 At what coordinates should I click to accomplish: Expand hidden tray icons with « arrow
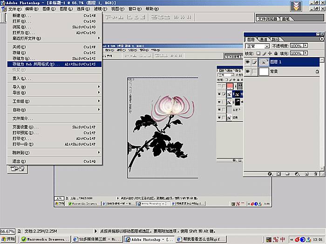click(292, 240)
